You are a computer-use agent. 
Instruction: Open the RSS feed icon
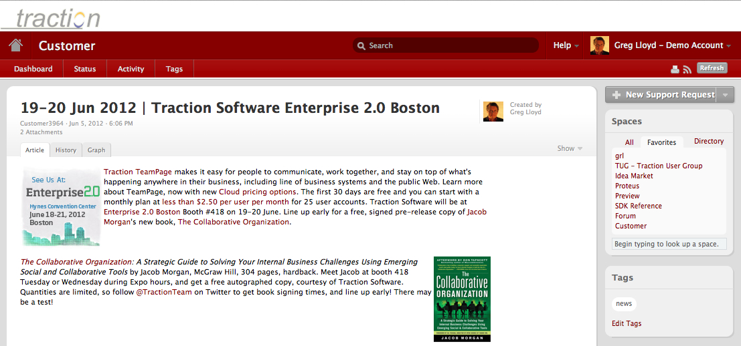pos(687,69)
